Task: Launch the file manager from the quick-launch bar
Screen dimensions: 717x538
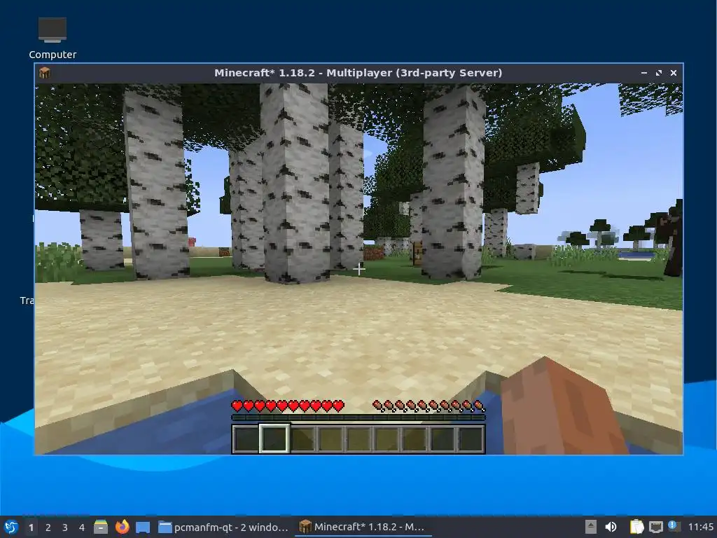Action: (x=101, y=527)
